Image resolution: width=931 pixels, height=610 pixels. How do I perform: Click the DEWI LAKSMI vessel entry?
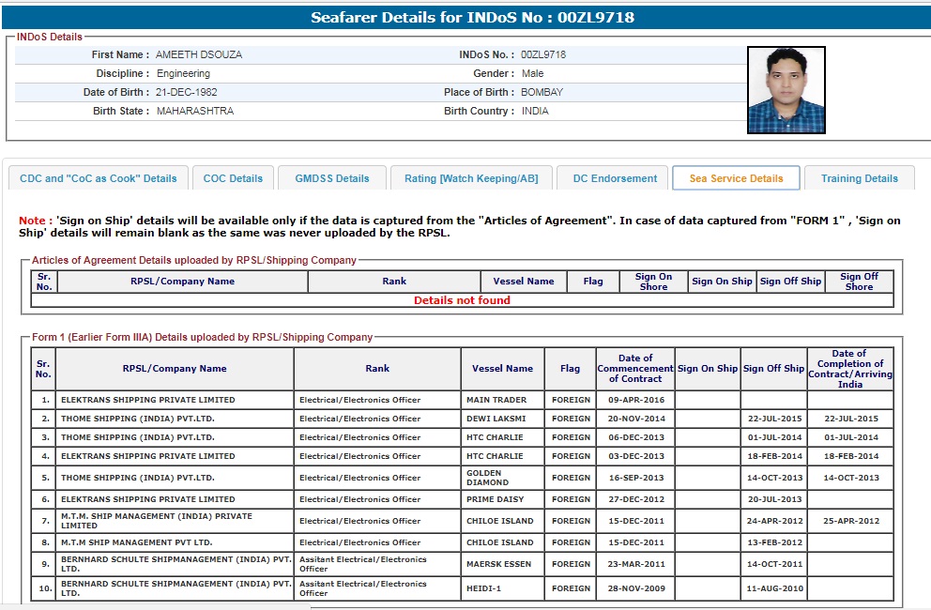point(496,419)
